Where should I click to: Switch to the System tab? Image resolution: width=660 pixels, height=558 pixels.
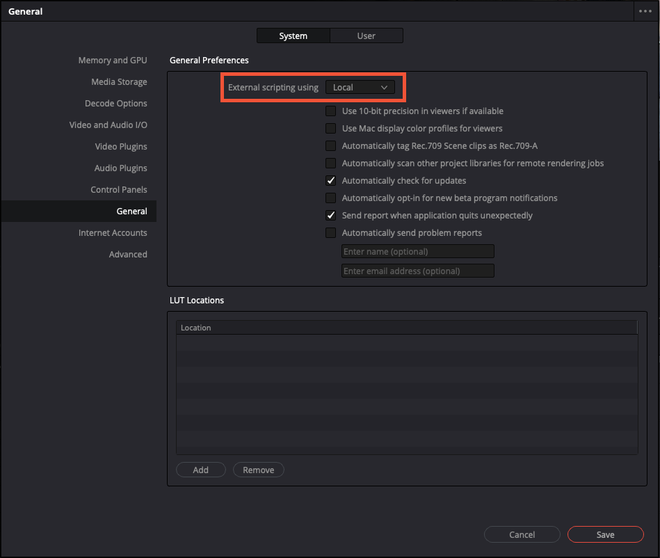[293, 35]
